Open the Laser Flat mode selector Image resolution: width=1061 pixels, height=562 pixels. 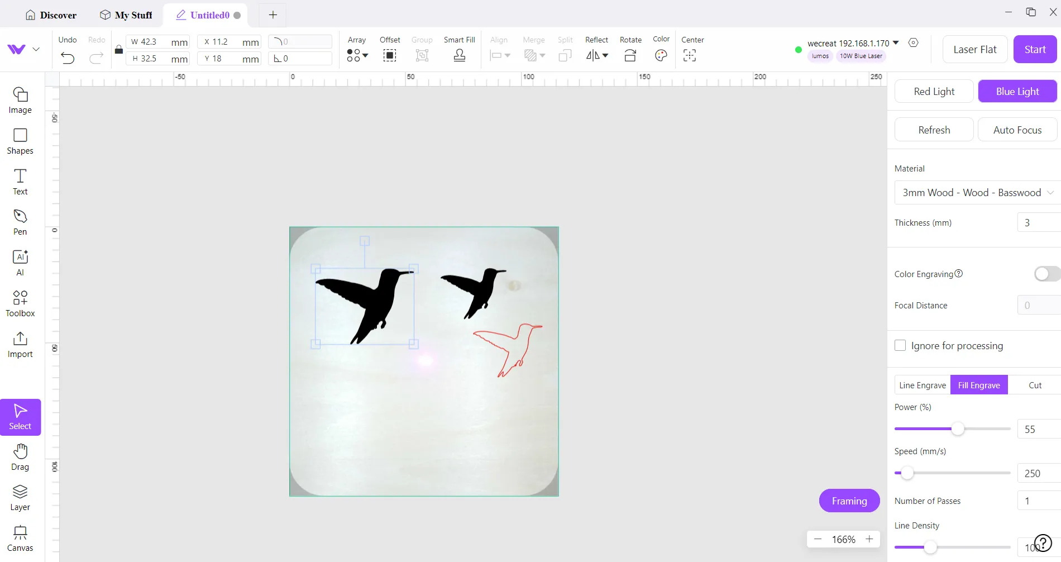(975, 49)
